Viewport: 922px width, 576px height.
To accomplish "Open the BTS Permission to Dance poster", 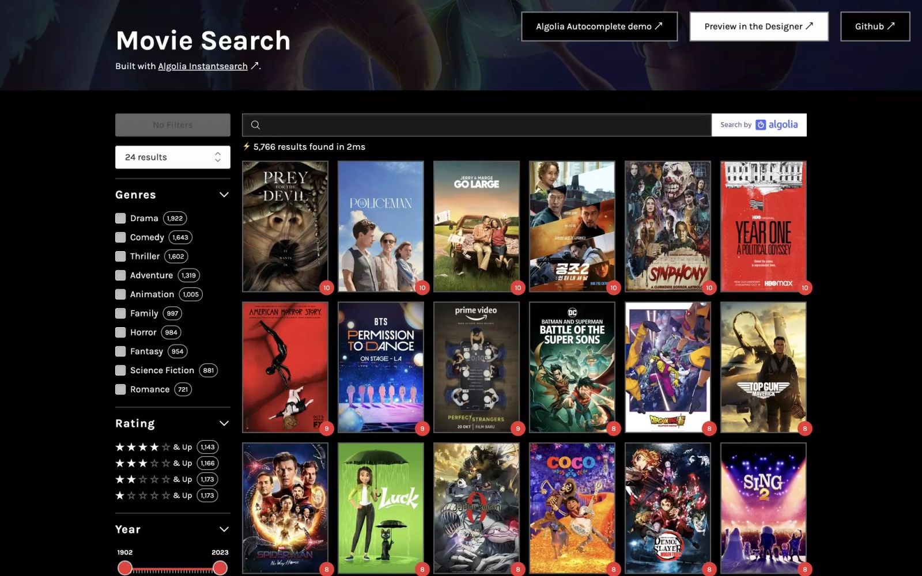I will point(381,367).
